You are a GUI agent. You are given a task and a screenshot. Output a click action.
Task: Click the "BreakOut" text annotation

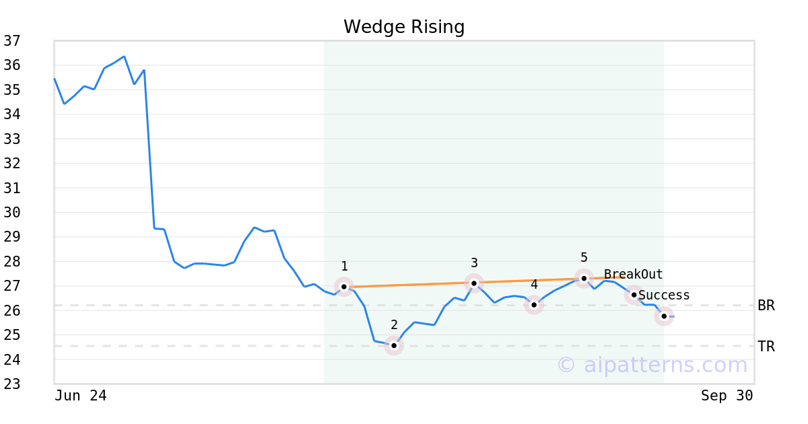[x=633, y=275]
